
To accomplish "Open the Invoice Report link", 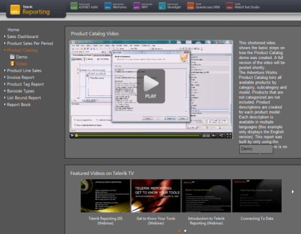I will pyautogui.click(x=20, y=77).
